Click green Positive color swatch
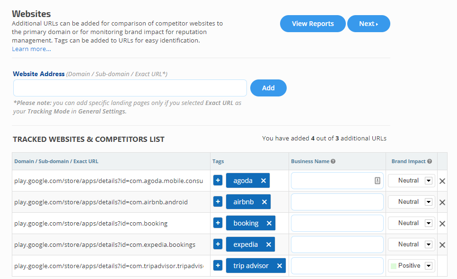This screenshot has height=279, width=457. click(x=394, y=266)
